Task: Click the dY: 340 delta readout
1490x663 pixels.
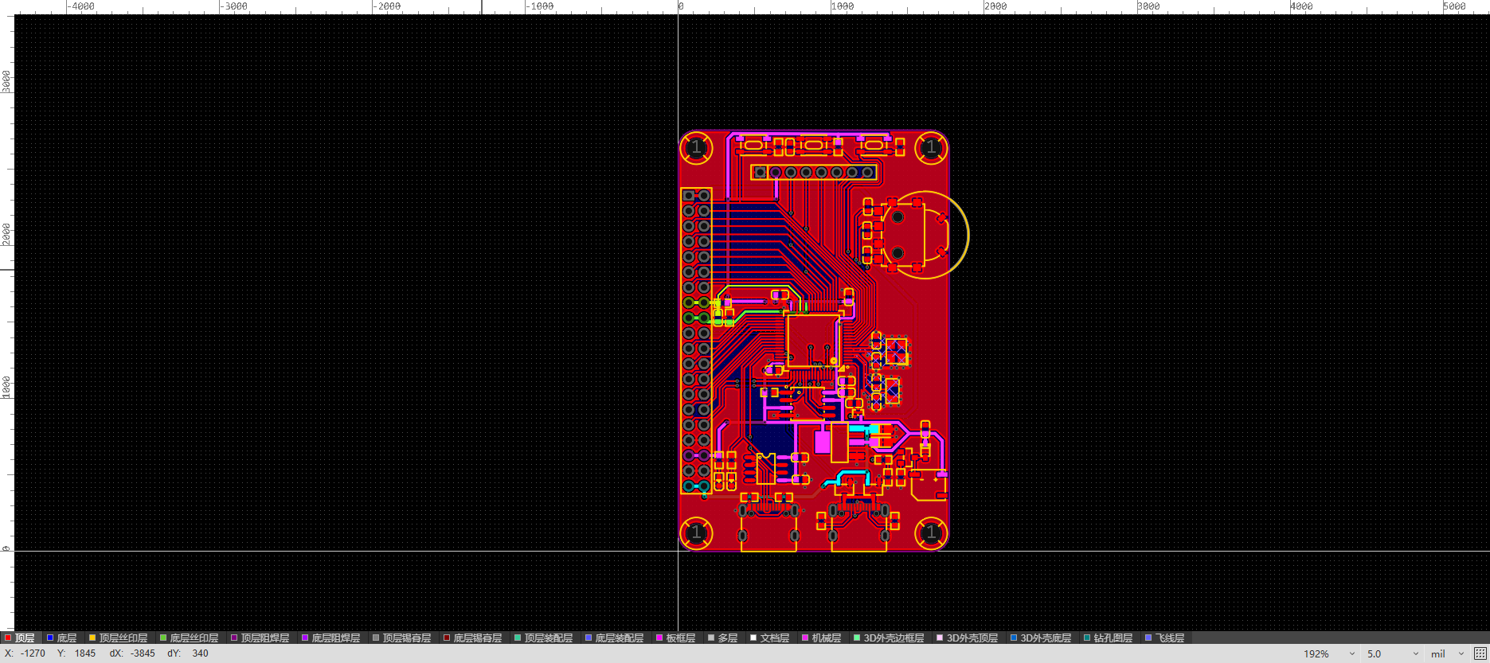Action: point(188,653)
